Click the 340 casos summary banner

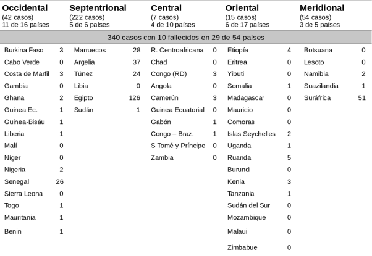(x=185, y=38)
